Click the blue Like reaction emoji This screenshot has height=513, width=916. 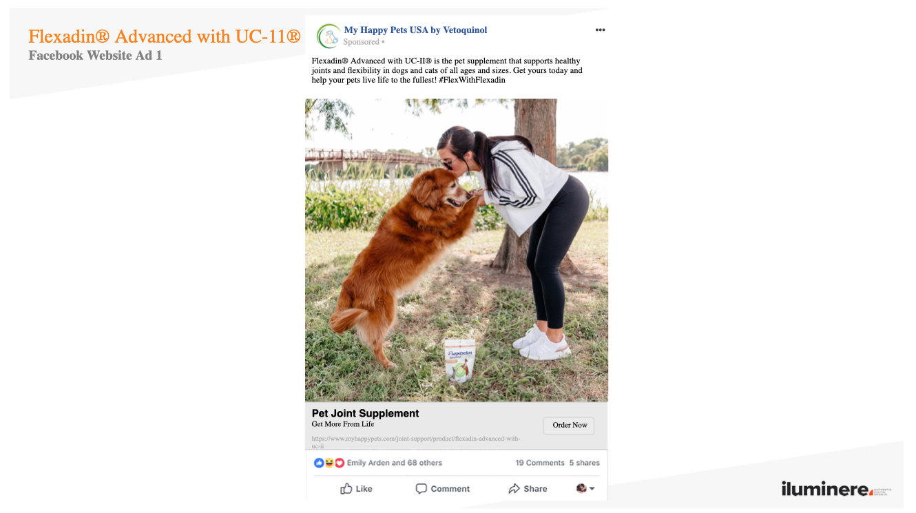(x=319, y=463)
